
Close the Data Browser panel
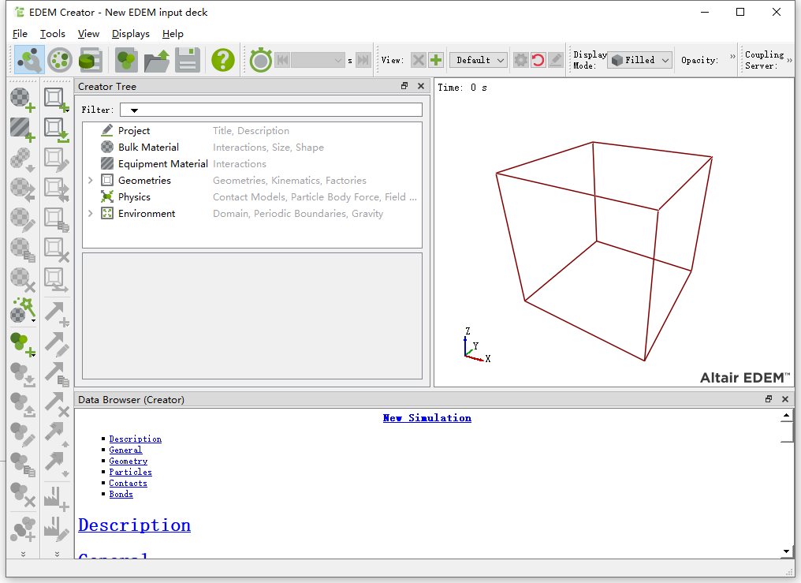pos(785,399)
